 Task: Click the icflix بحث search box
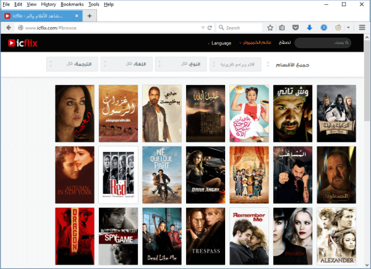323,43
